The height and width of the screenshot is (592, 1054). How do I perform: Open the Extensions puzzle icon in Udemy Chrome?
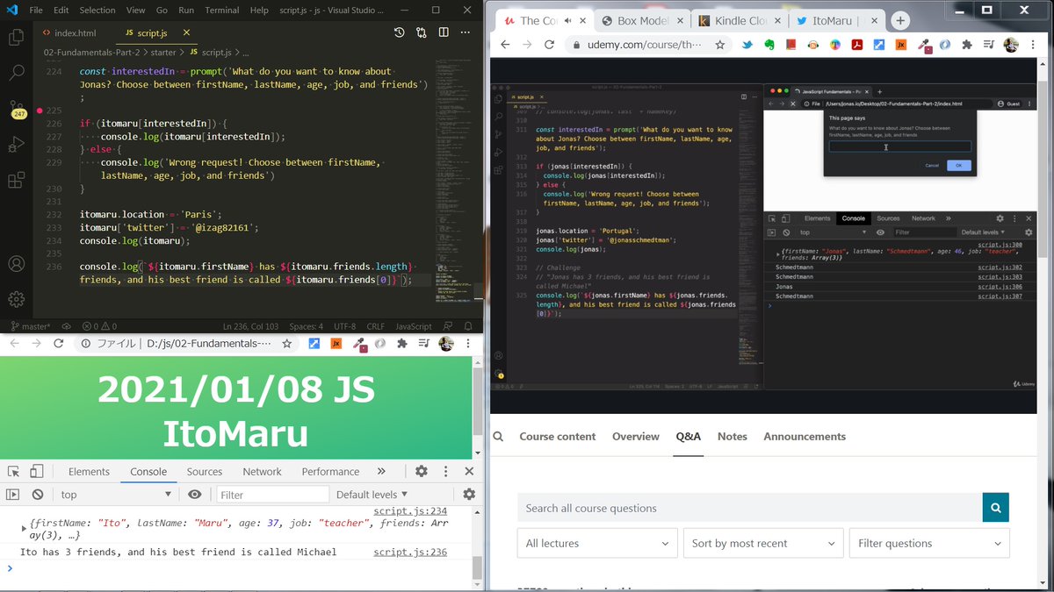pyautogui.click(x=967, y=45)
